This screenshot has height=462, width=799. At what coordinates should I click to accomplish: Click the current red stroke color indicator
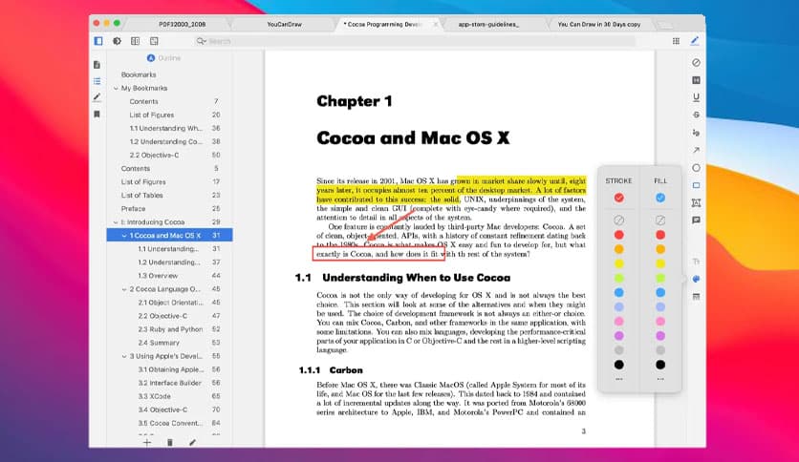[x=618, y=198]
